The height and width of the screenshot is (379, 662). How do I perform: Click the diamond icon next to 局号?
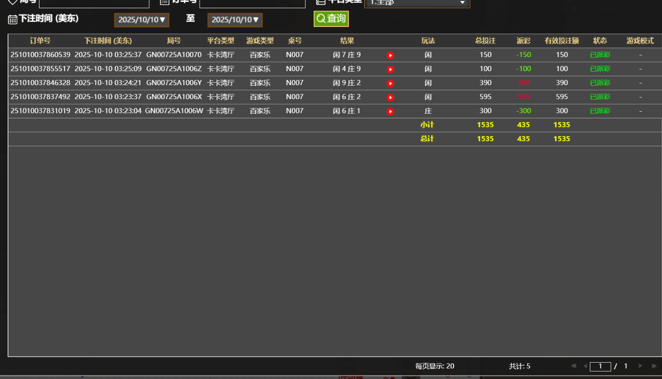point(12,1)
